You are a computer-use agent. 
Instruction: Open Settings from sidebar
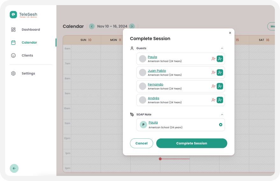tap(28, 74)
